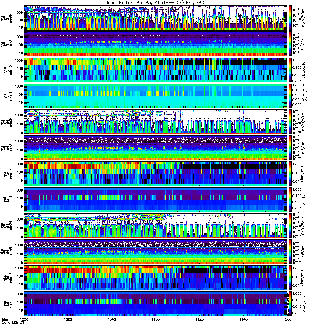Image resolution: width=311 pixels, height=331 pixels.
Task: Click the color bar beside thd fbk scm1 panel
Action: (290, 200)
